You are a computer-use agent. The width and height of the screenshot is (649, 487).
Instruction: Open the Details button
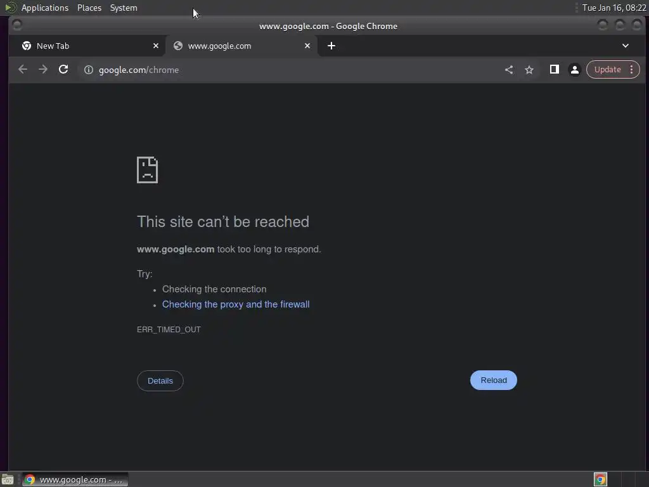(160, 380)
